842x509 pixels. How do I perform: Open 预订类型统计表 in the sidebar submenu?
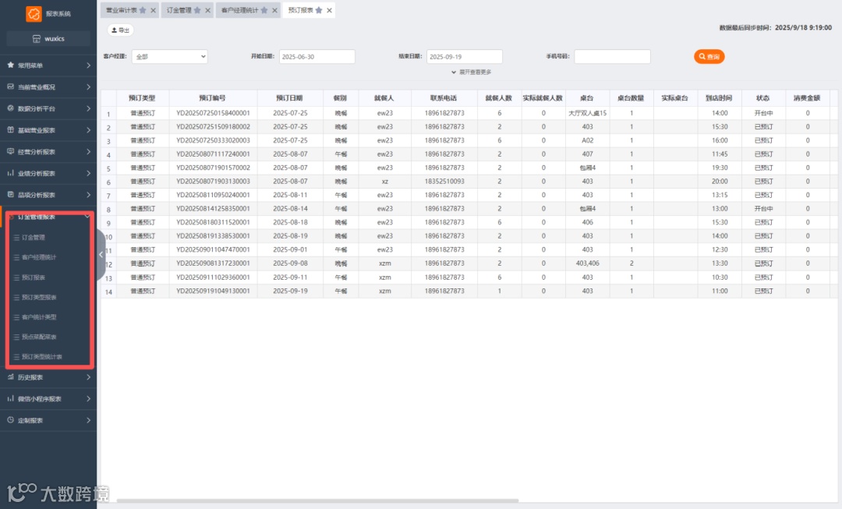(42, 356)
